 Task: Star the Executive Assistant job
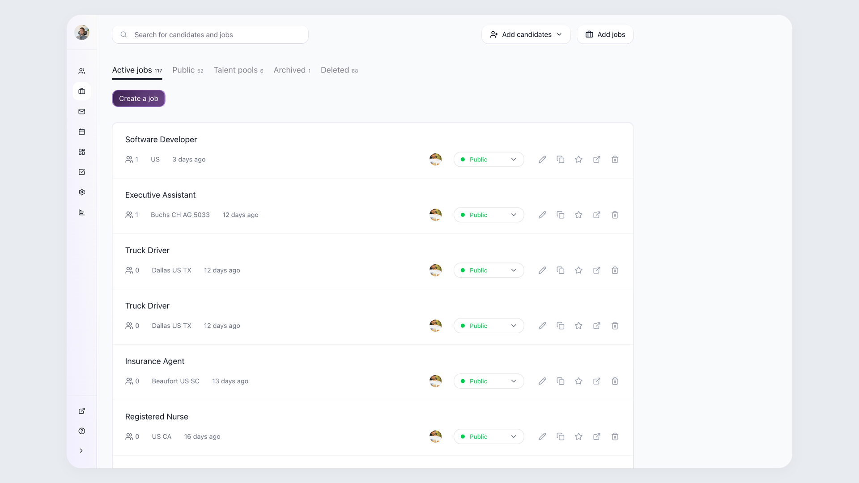(x=578, y=215)
